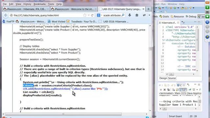Maximize the console pane
This screenshot has width=210, height=118.
point(199,85)
